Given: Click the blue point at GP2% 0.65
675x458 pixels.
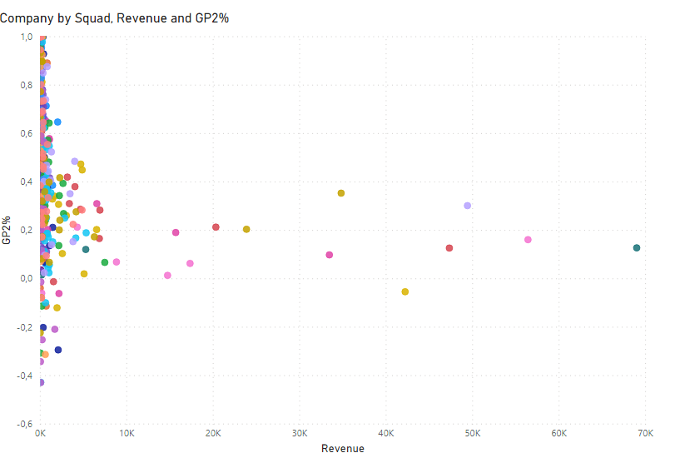Looking at the screenshot, I should click(x=57, y=122).
